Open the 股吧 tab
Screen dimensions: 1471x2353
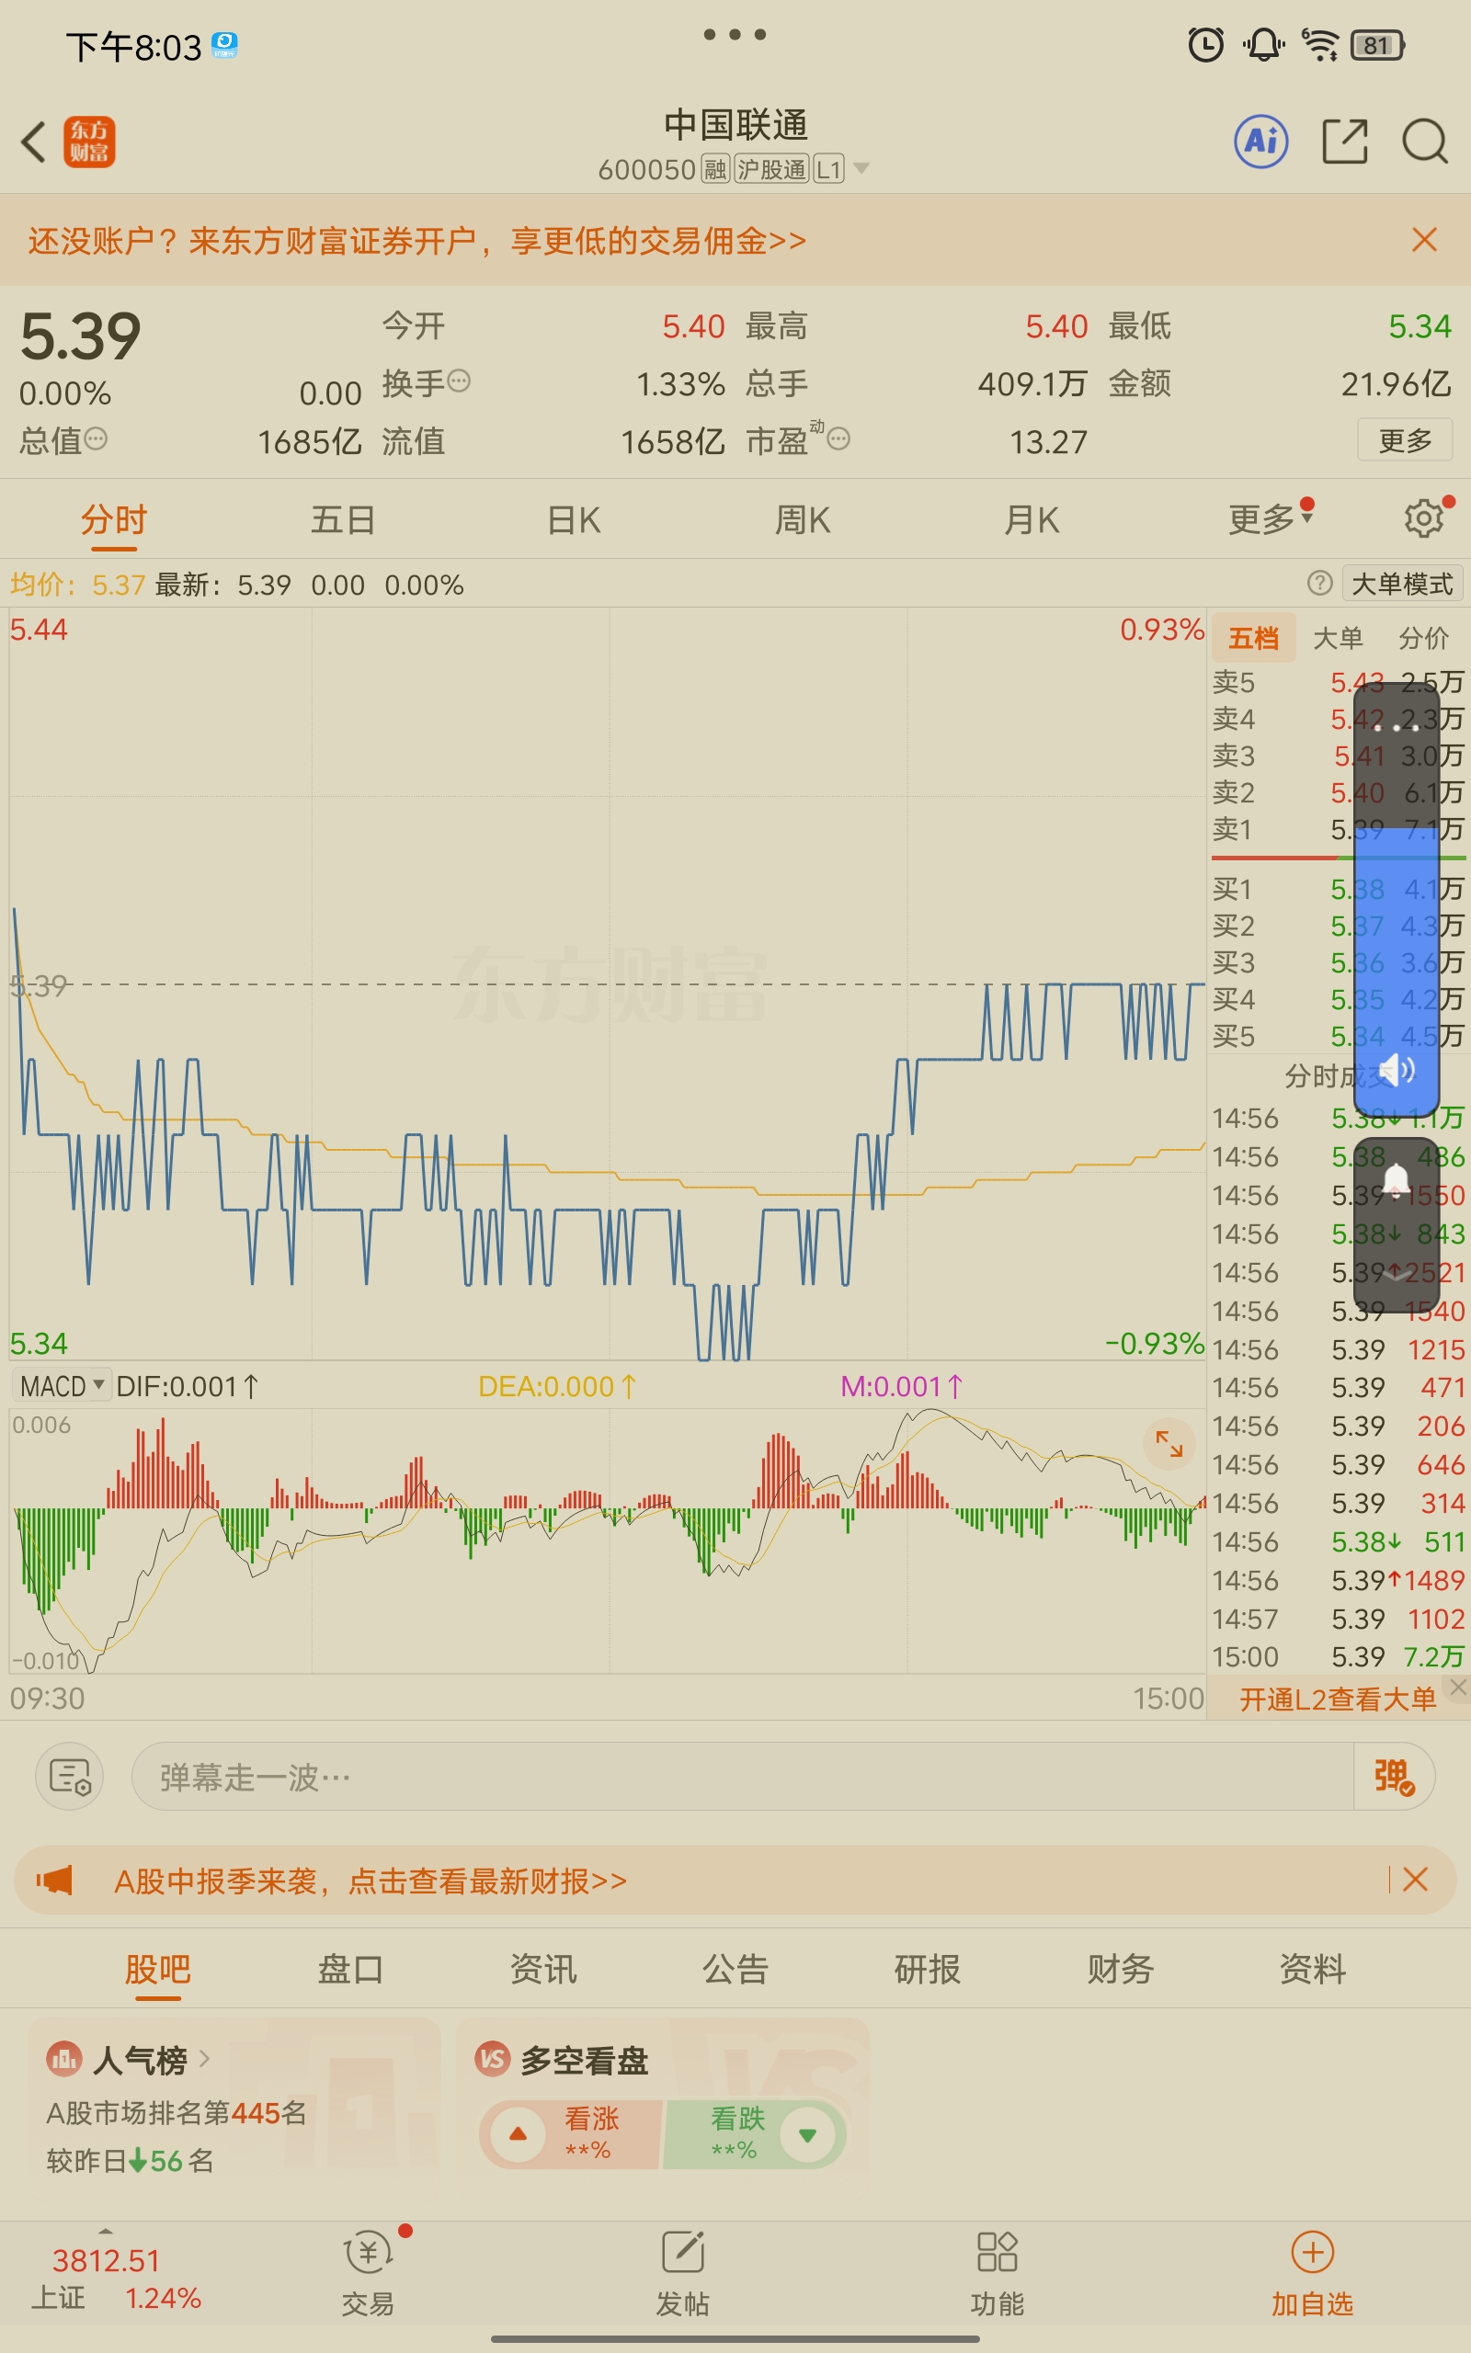157,1969
